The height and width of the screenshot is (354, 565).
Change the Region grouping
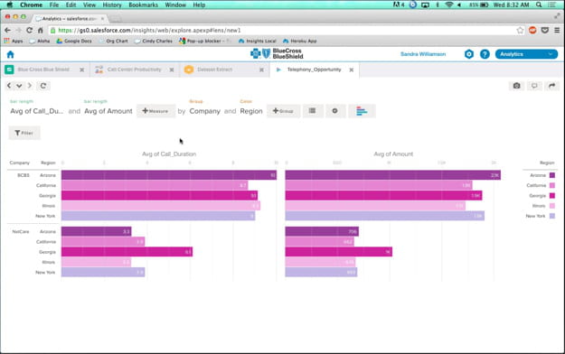coord(251,111)
